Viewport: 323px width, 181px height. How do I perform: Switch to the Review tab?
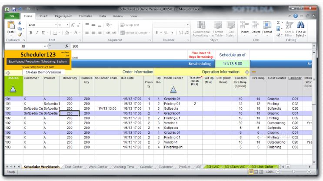click(x=118, y=16)
